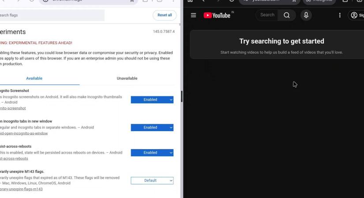
Task: Click the YouTube search magnifier button
Action: coord(287,15)
